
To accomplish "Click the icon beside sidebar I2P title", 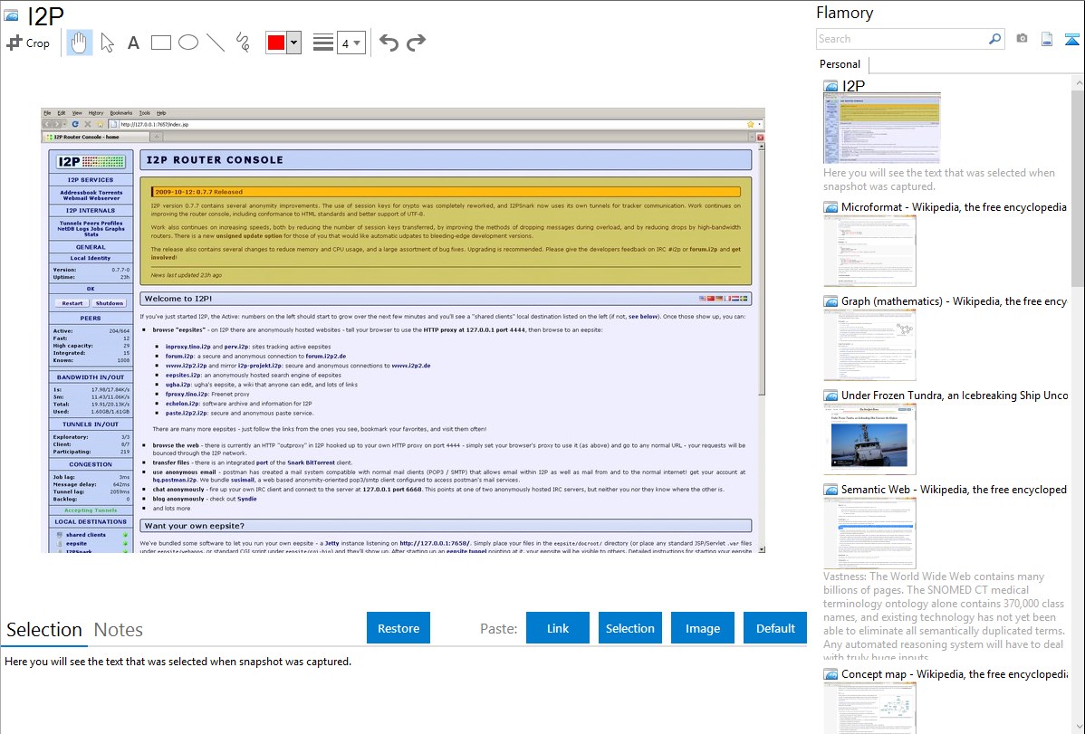I will tap(831, 86).
